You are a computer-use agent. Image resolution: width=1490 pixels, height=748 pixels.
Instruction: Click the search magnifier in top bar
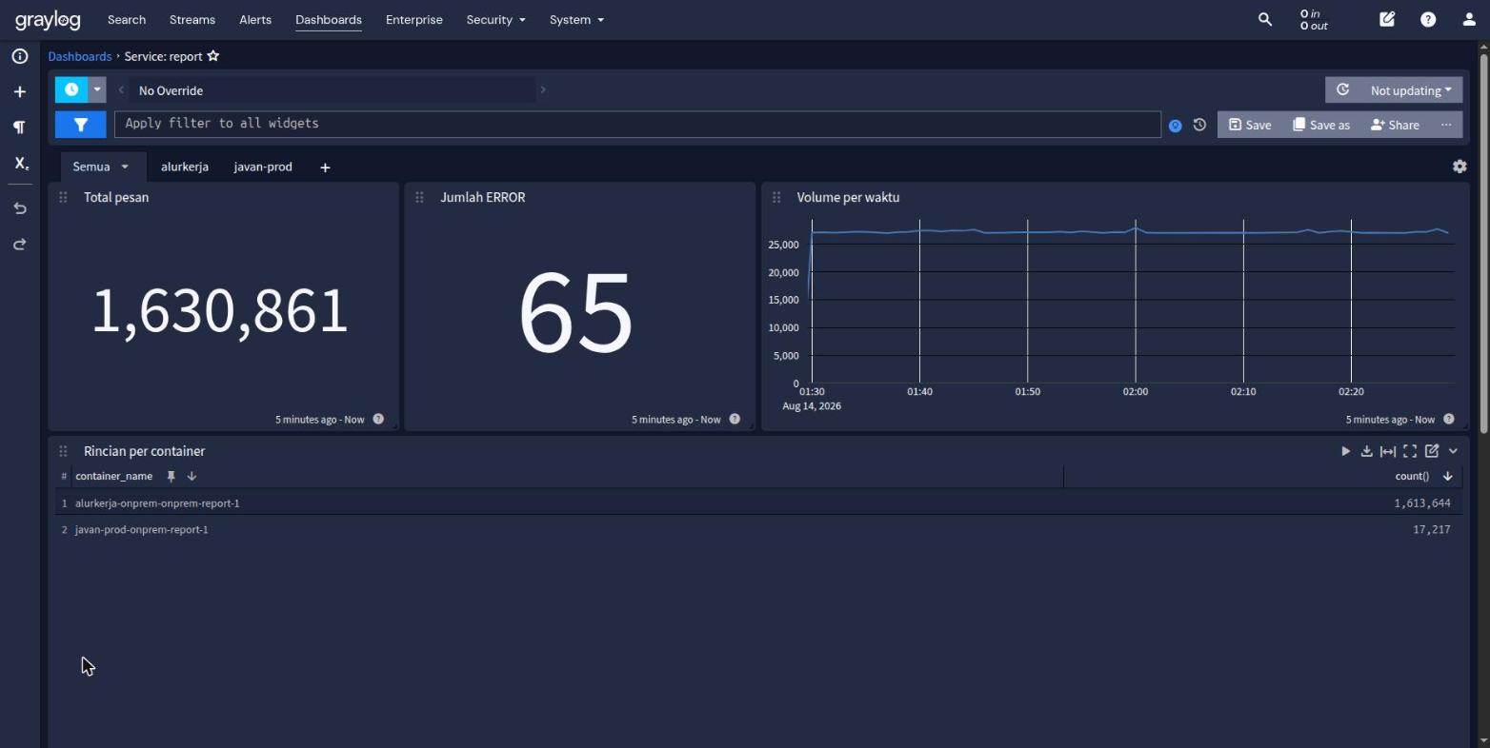1265,19
